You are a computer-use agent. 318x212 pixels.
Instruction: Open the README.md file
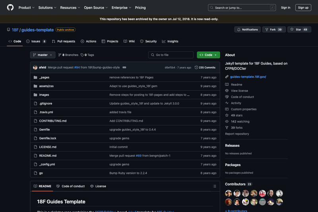(48, 156)
